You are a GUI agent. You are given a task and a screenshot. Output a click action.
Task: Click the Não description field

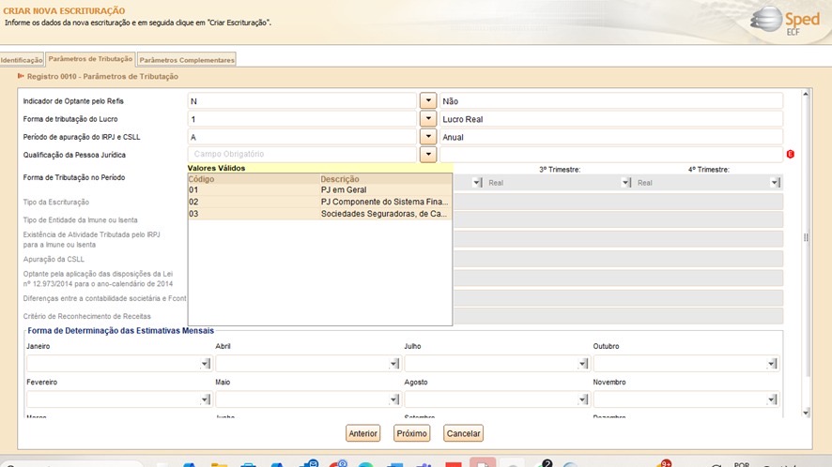click(611, 100)
